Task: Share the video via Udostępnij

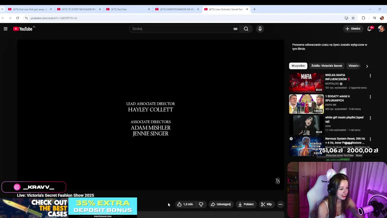Action: point(221,204)
